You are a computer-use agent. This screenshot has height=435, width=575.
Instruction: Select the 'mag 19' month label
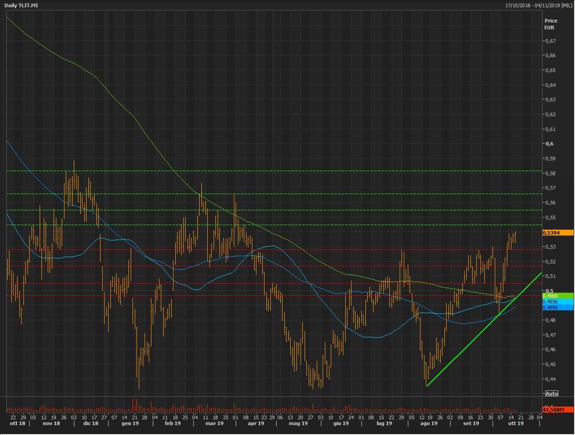pos(298,423)
